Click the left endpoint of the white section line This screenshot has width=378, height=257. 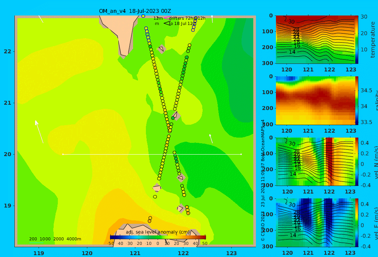point(63,154)
